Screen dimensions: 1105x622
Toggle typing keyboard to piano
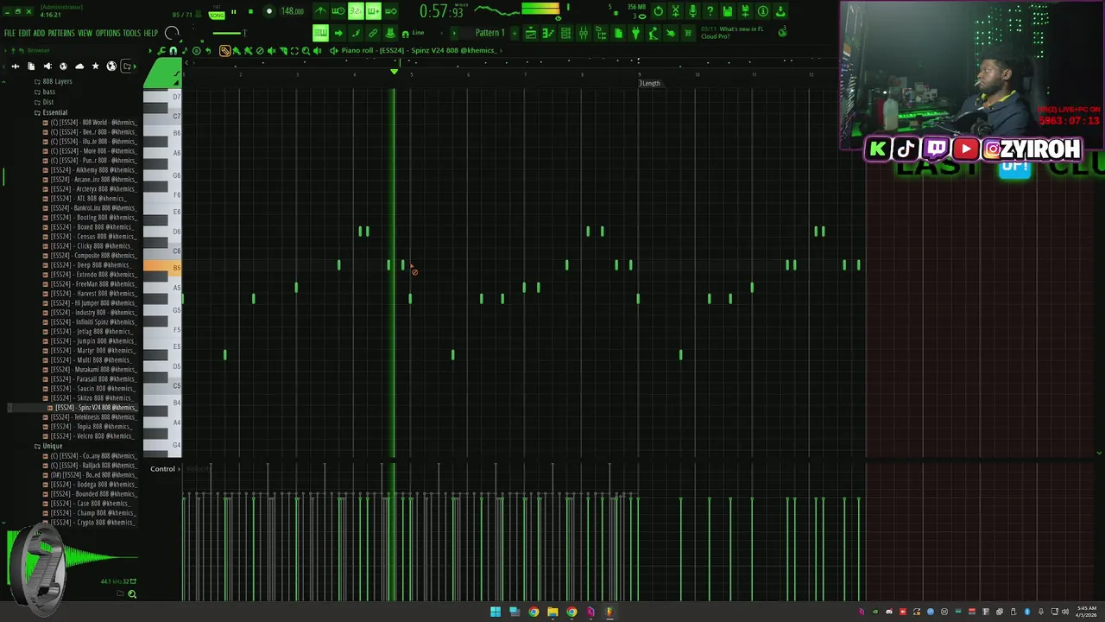point(320,33)
